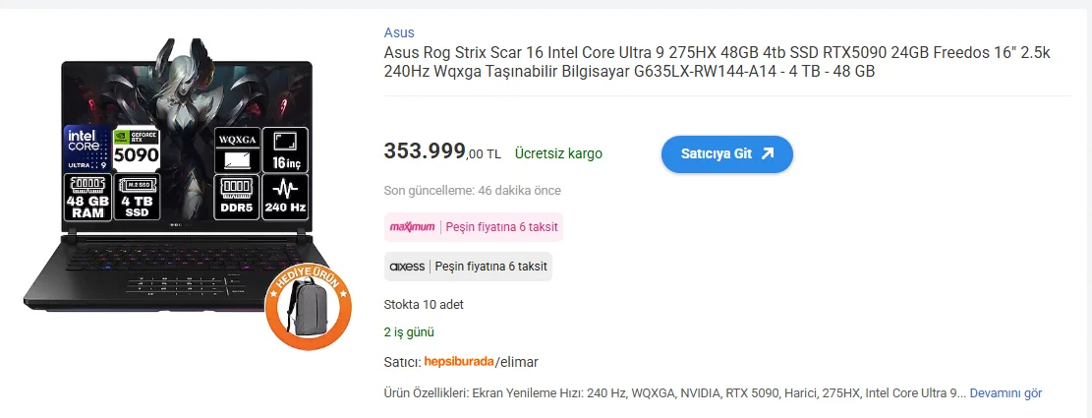This screenshot has height=418, width=1092.
Task: Click the 16 inç screen size badge
Action: click(x=285, y=149)
